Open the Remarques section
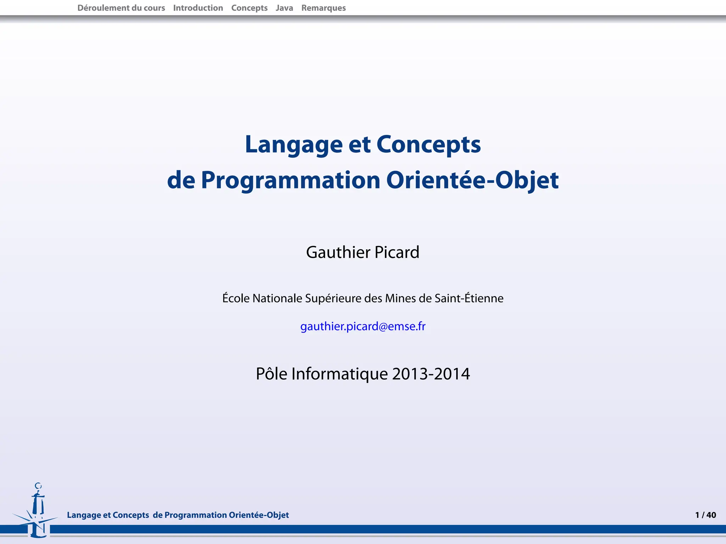726x544 pixels. click(x=323, y=8)
